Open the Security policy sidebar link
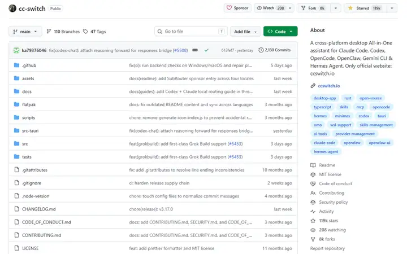Image resolution: width=407 pixels, height=254 pixels. point(329,202)
